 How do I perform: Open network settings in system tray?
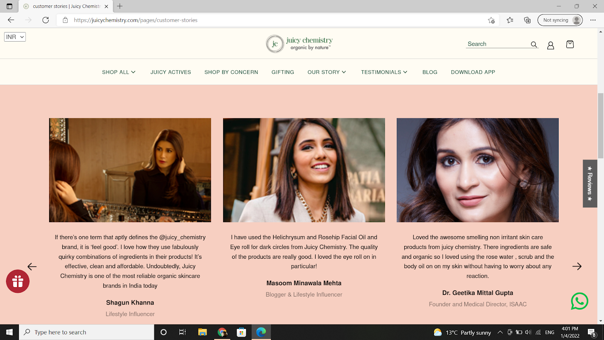pyautogui.click(x=538, y=332)
